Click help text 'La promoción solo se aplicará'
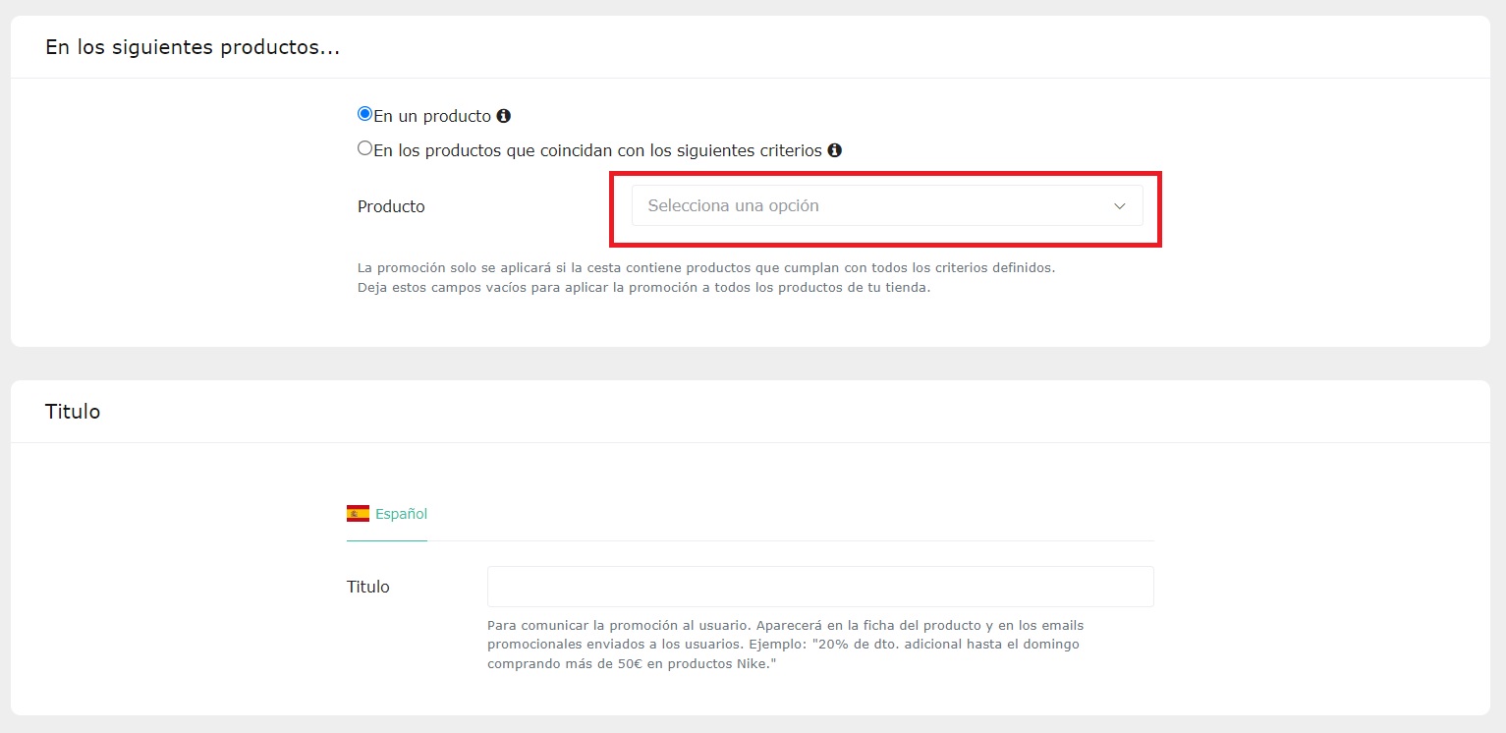 [x=706, y=267]
